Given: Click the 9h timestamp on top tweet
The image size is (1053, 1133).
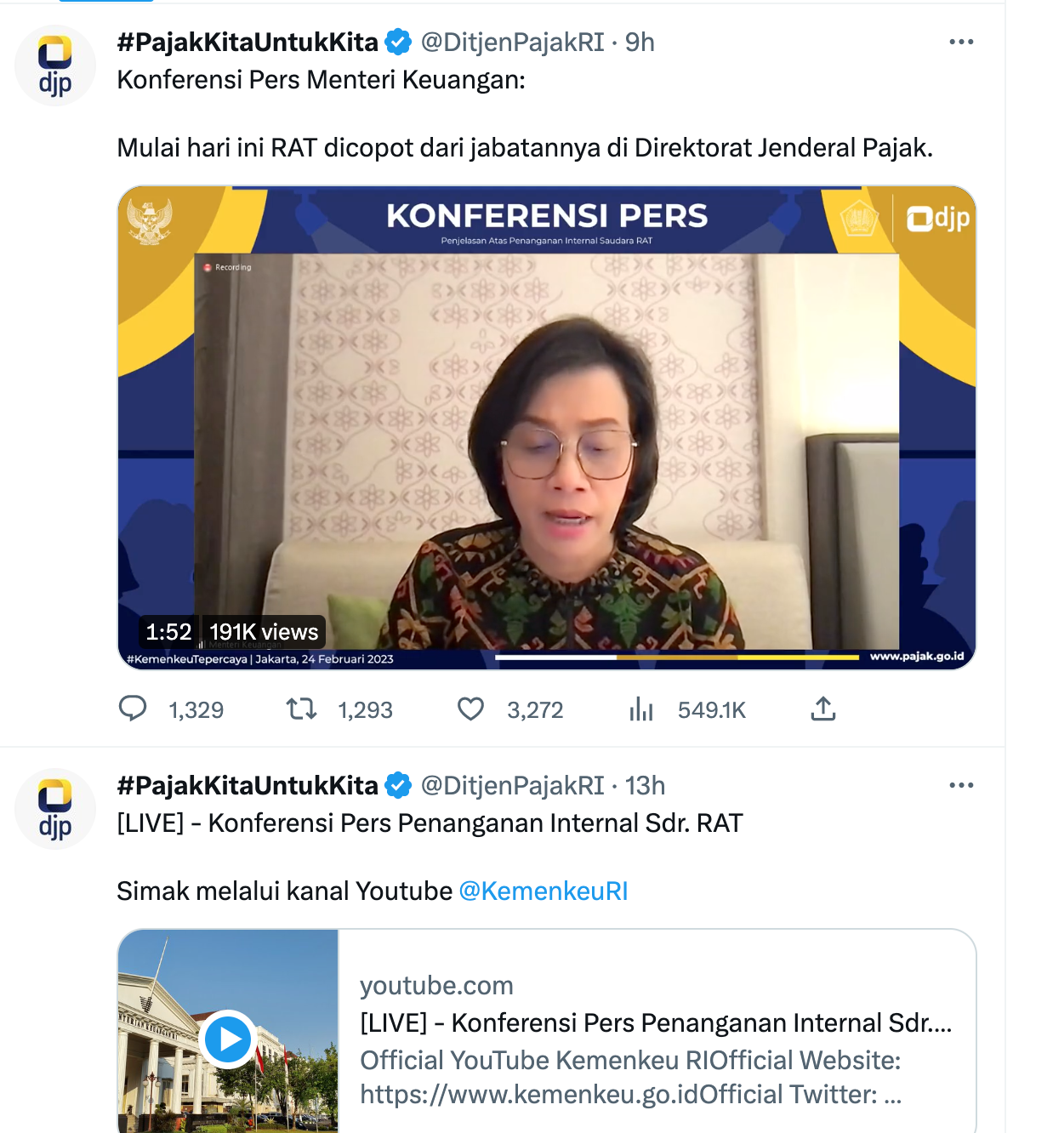Looking at the screenshot, I should (x=644, y=42).
